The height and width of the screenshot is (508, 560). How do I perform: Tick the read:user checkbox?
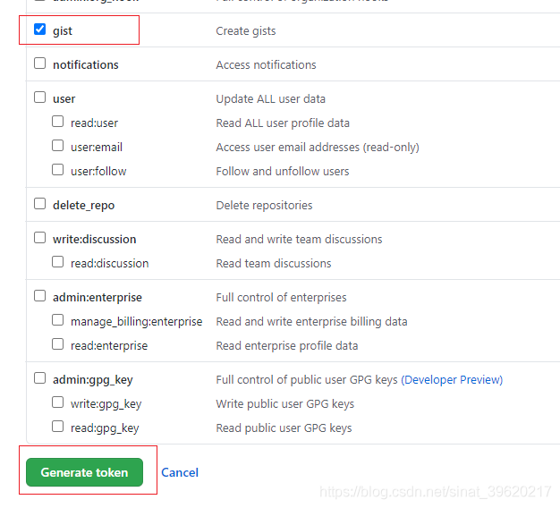57,122
